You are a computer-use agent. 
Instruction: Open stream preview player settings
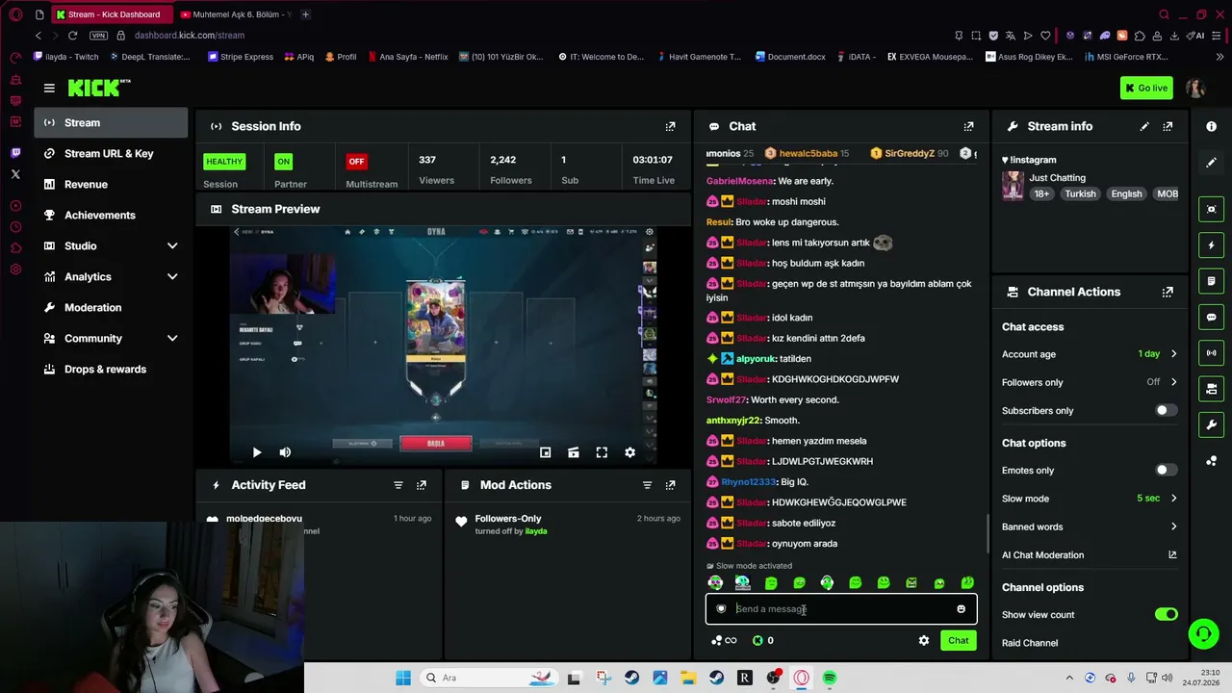point(629,452)
